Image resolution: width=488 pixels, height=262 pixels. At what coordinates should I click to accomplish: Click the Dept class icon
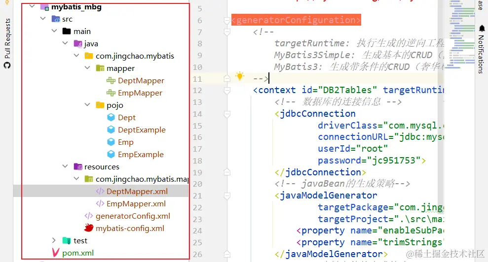point(111,117)
